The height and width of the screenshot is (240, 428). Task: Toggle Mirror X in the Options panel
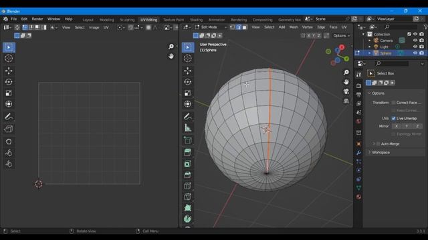point(397,126)
